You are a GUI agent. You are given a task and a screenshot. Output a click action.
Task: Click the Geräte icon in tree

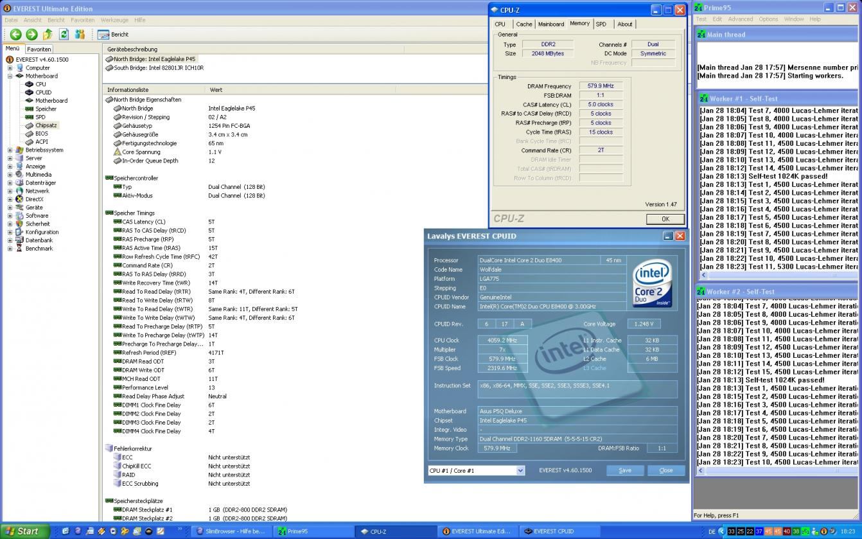tap(19, 208)
